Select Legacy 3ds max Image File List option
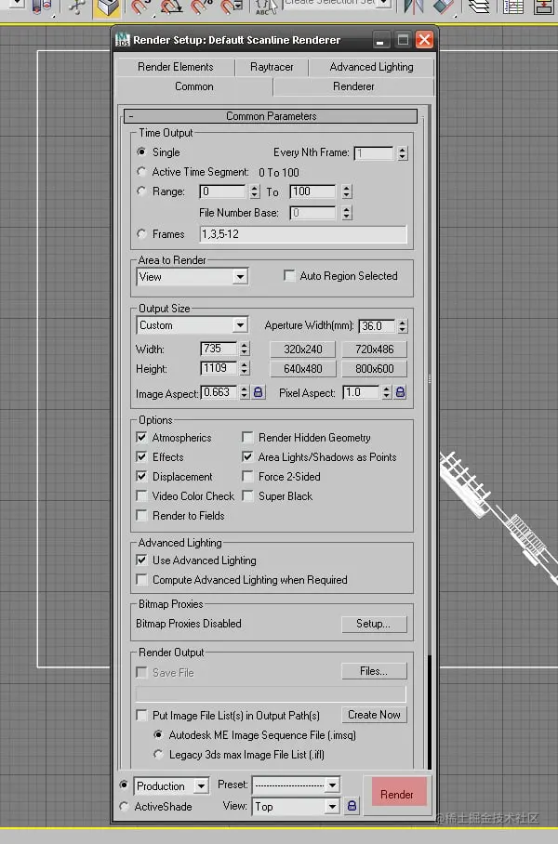 point(158,754)
